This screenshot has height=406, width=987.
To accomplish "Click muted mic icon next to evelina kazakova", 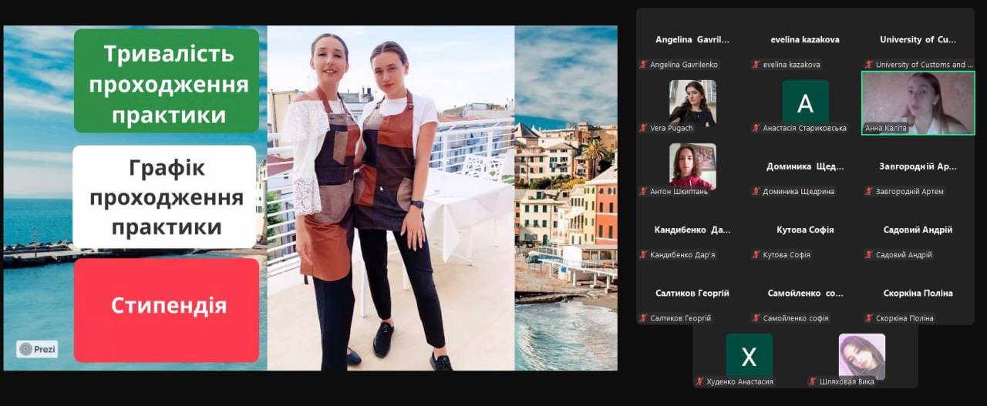I will coord(756,65).
